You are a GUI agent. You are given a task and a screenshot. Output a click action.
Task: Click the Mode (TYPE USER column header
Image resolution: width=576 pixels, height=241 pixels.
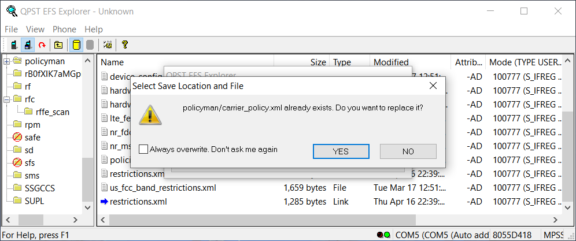(x=524, y=62)
